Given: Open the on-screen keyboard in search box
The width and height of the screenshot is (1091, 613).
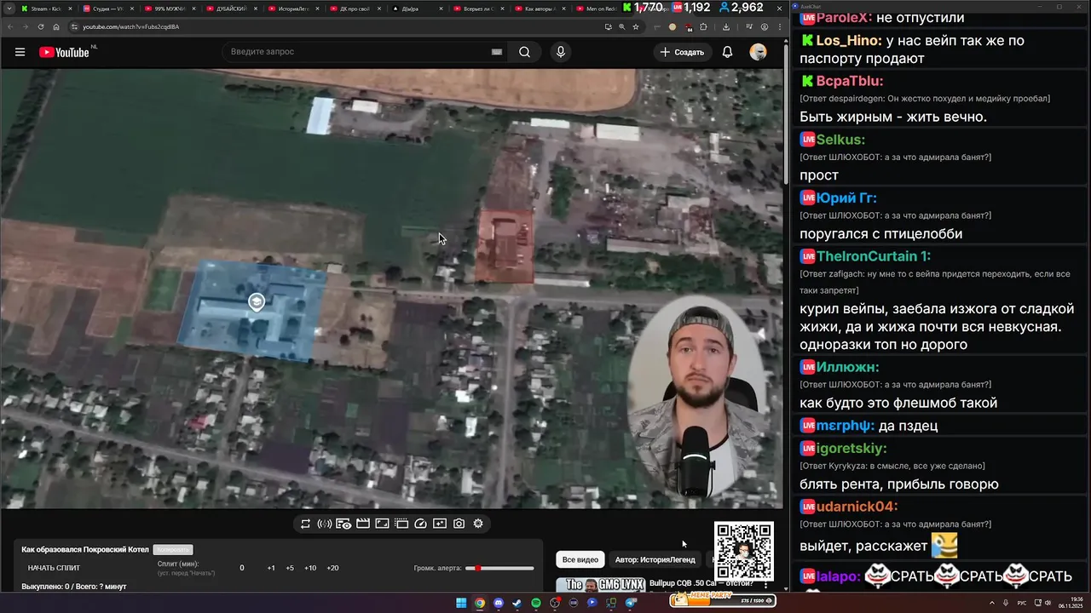Looking at the screenshot, I should click(x=497, y=52).
